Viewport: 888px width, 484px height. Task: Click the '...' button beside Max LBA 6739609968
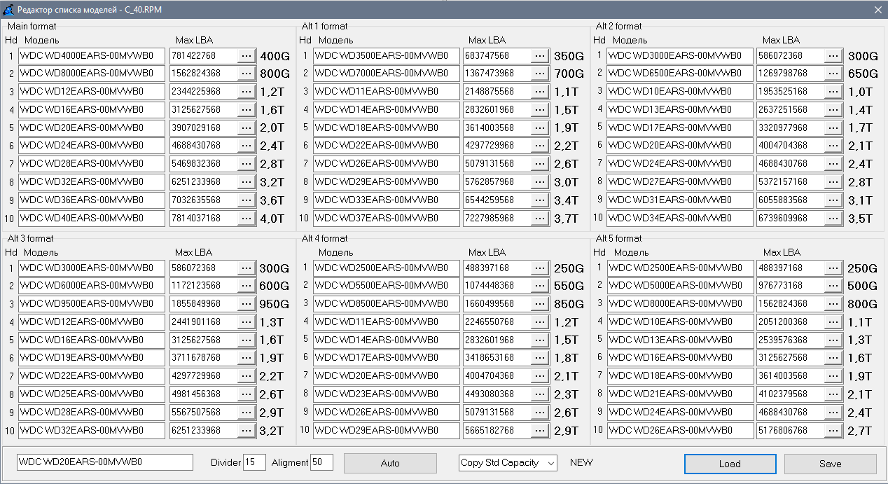(x=834, y=219)
